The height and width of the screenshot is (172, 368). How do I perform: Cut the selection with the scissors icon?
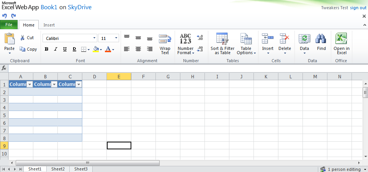point(23,38)
